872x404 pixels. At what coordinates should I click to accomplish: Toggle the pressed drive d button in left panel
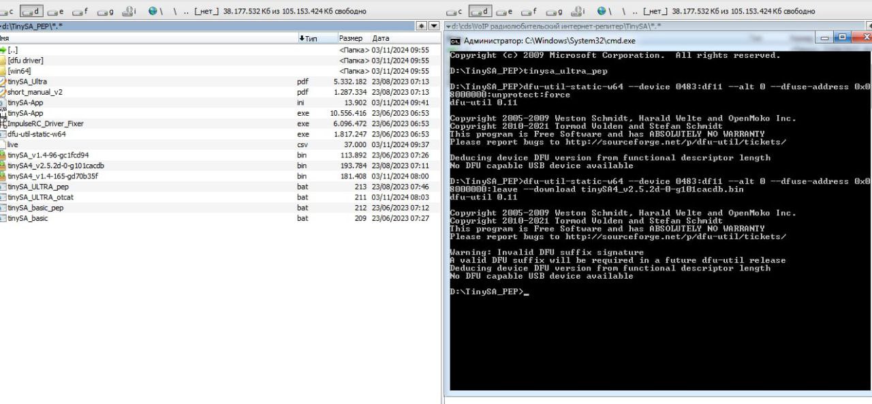click(31, 12)
